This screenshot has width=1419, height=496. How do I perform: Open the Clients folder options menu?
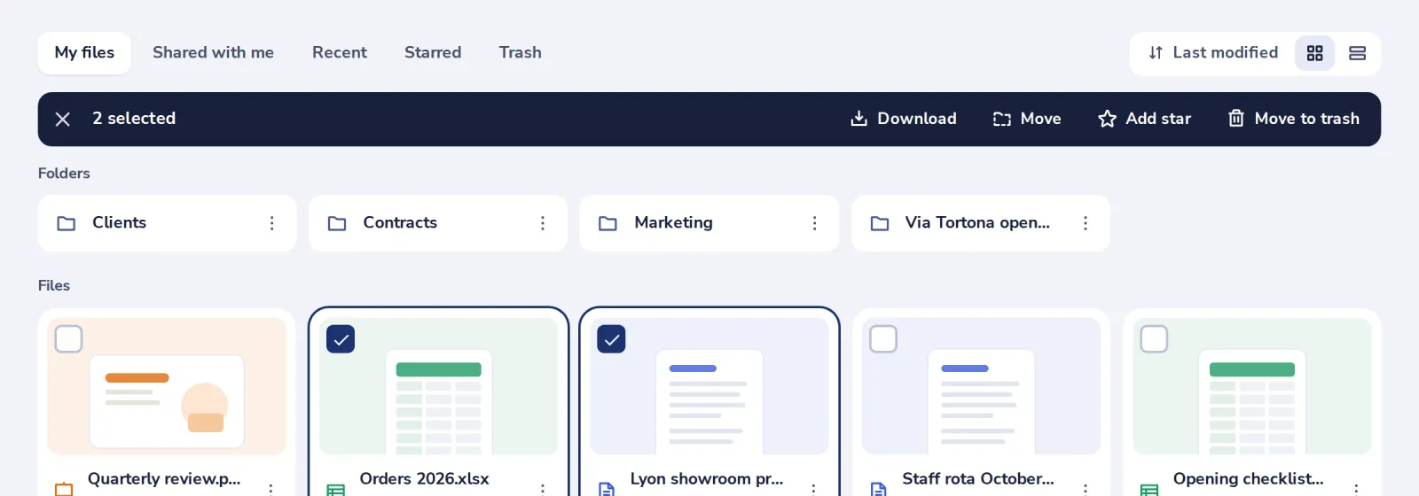coord(271,223)
